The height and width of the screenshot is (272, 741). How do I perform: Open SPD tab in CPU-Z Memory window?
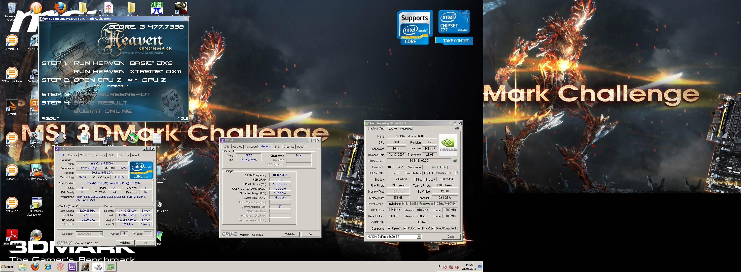point(277,147)
